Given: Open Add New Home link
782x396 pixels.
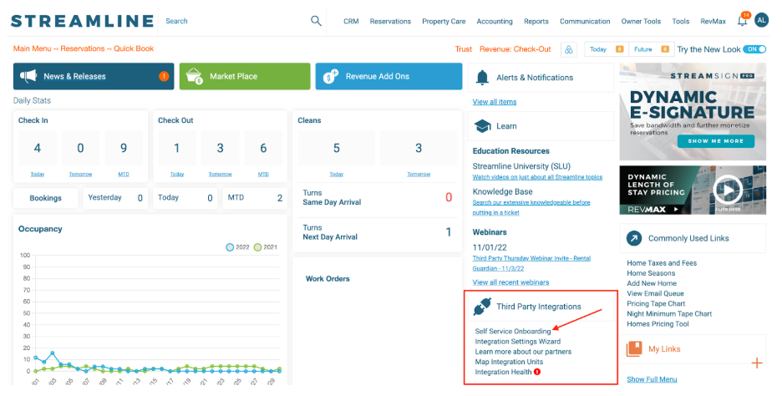Looking at the screenshot, I should point(652,283).
